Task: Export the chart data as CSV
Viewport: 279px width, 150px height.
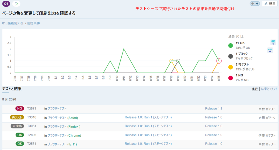Action: 270,50
